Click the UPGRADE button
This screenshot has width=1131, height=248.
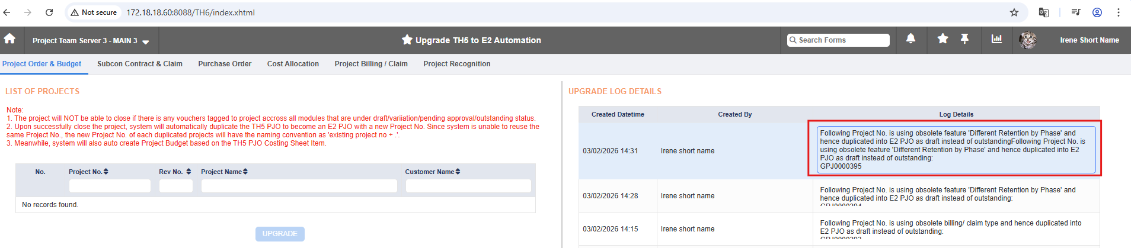pos(280,234)
